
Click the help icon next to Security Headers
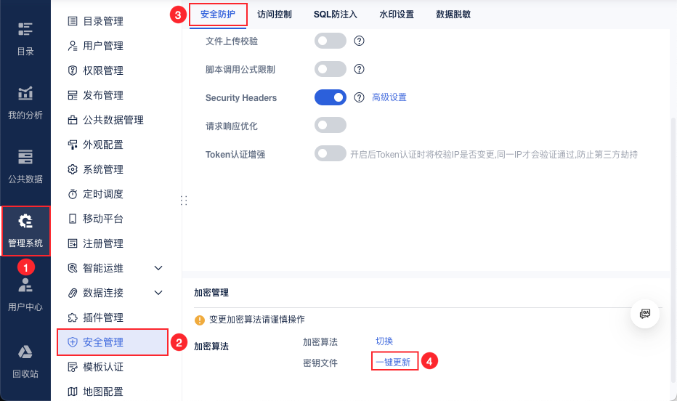point(359,97)
